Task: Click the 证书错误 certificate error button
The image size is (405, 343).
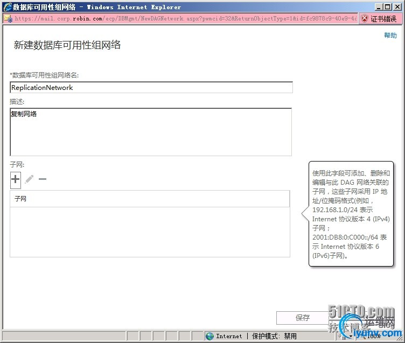Action: 380,19
